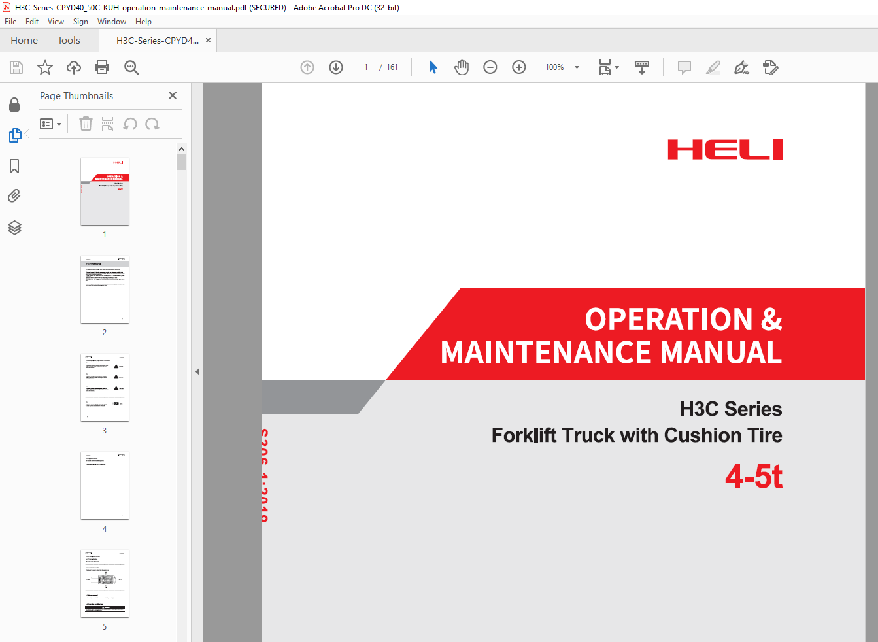Switch to the Tools tab

(69, 41)
